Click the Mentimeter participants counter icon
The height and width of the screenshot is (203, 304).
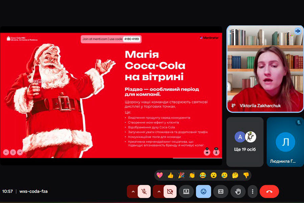point(216,152)
